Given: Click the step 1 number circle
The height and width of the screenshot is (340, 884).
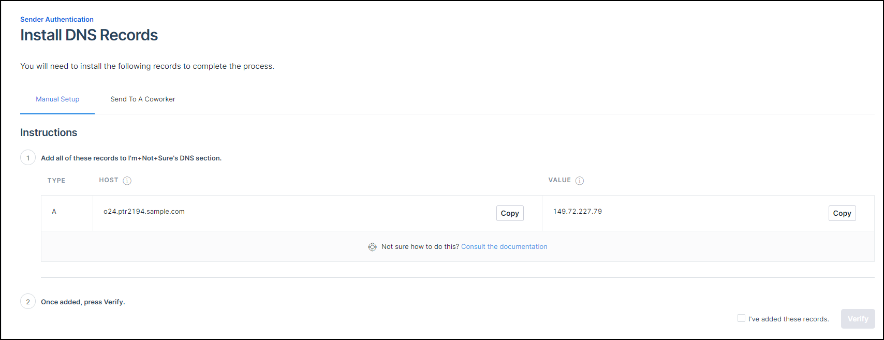Looking at the screenshot, I should [x=28, y=158].
